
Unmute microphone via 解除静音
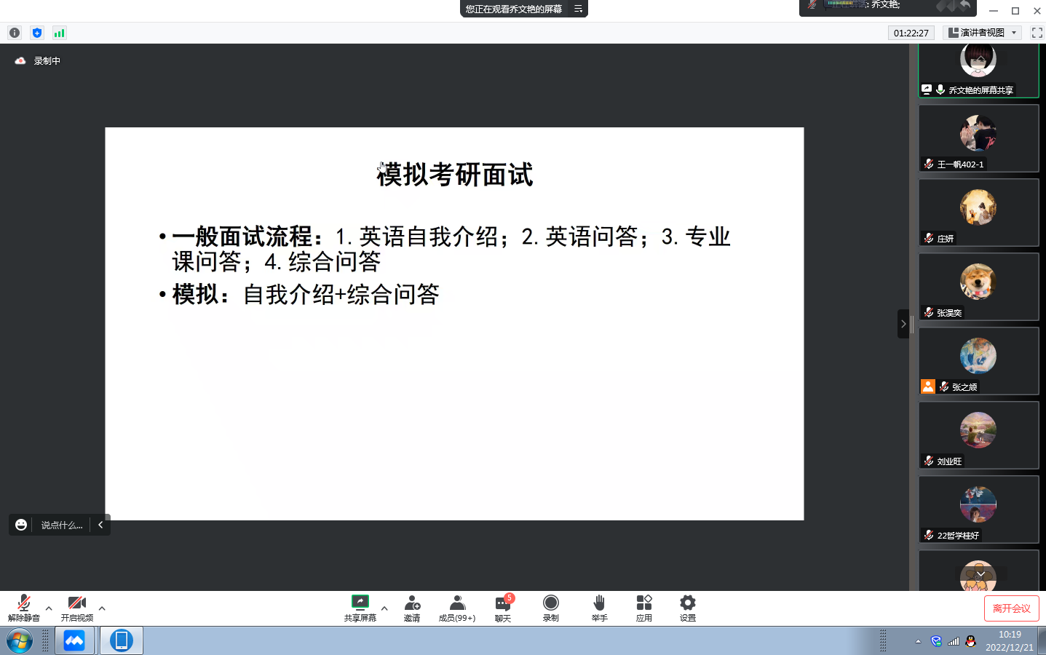point(23,608)
